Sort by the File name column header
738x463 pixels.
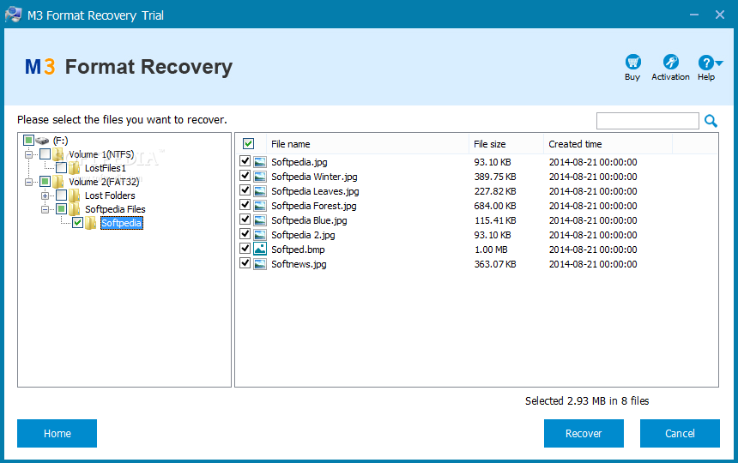click(x=367, y=144)
